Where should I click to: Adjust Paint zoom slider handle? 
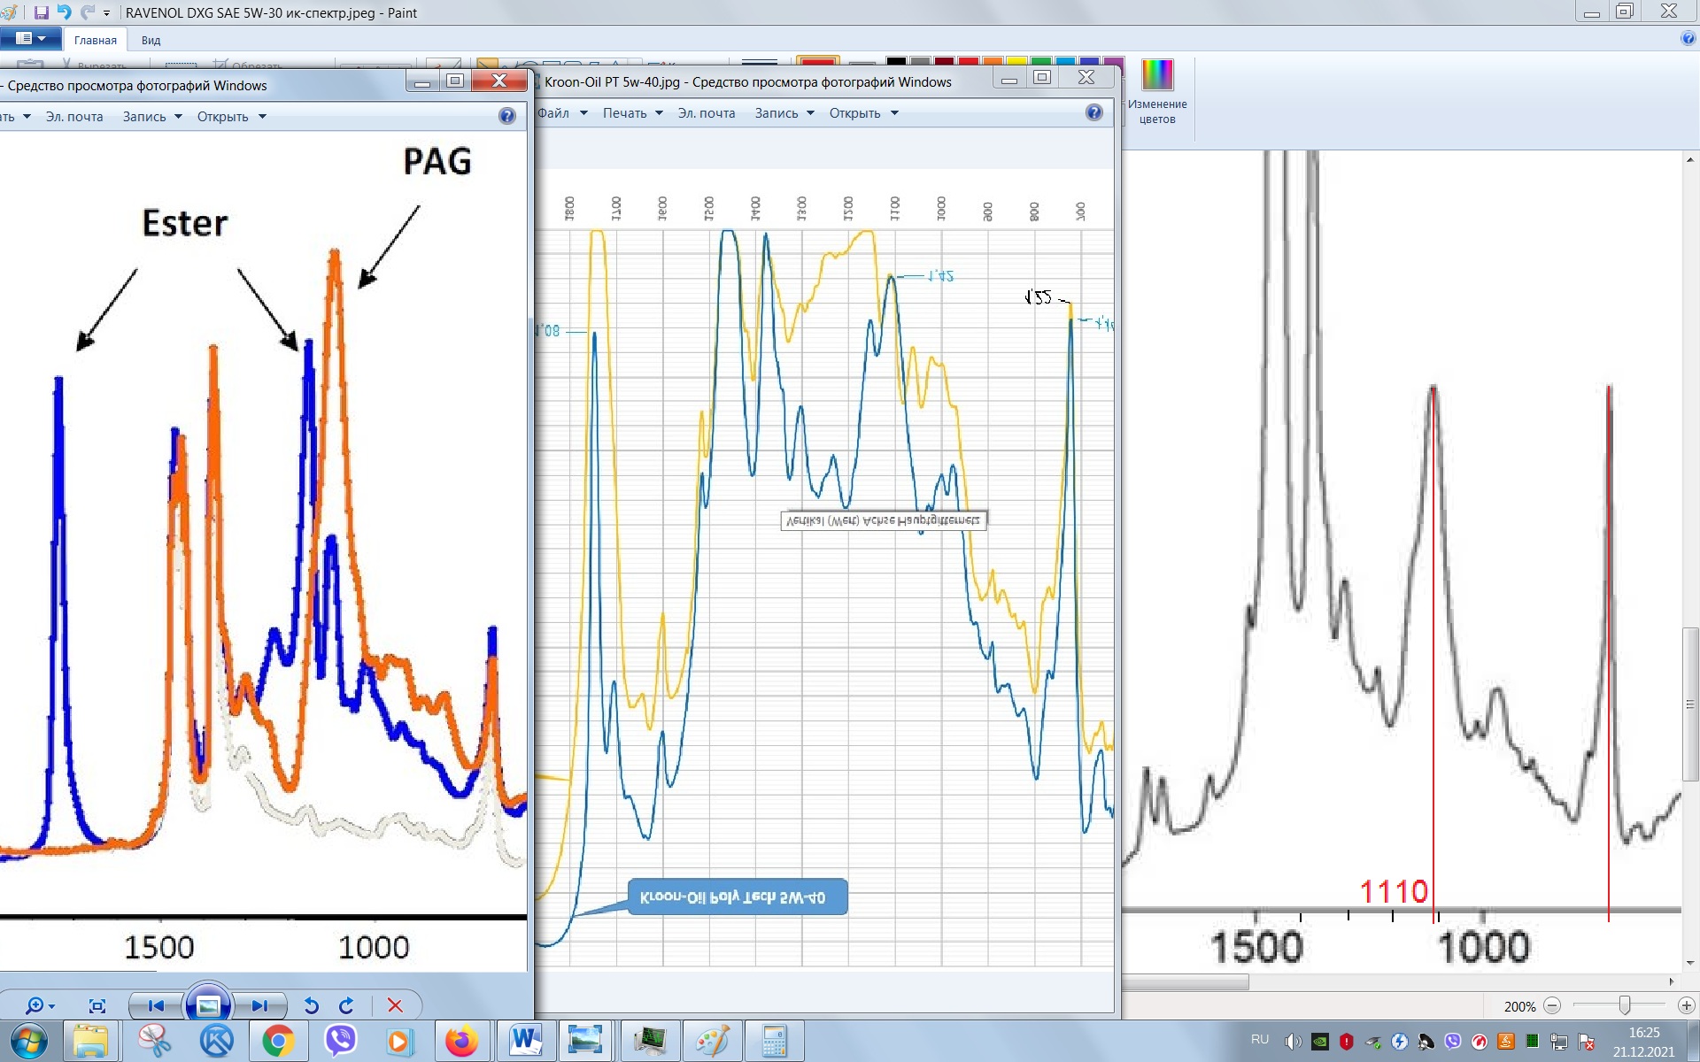click(1625, 1005)
